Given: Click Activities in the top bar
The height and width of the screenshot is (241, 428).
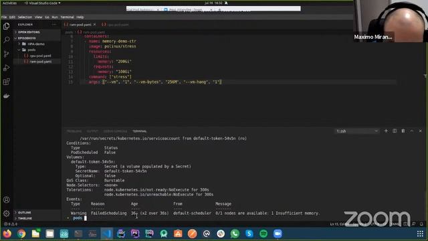Looking at the screenshot, I should coord(9,3).
